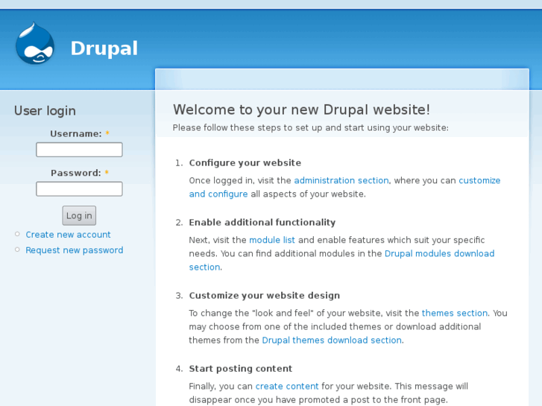Open the module list link
Image resolution: width=542 pixels, height=406 pixels.
[272, 240]
